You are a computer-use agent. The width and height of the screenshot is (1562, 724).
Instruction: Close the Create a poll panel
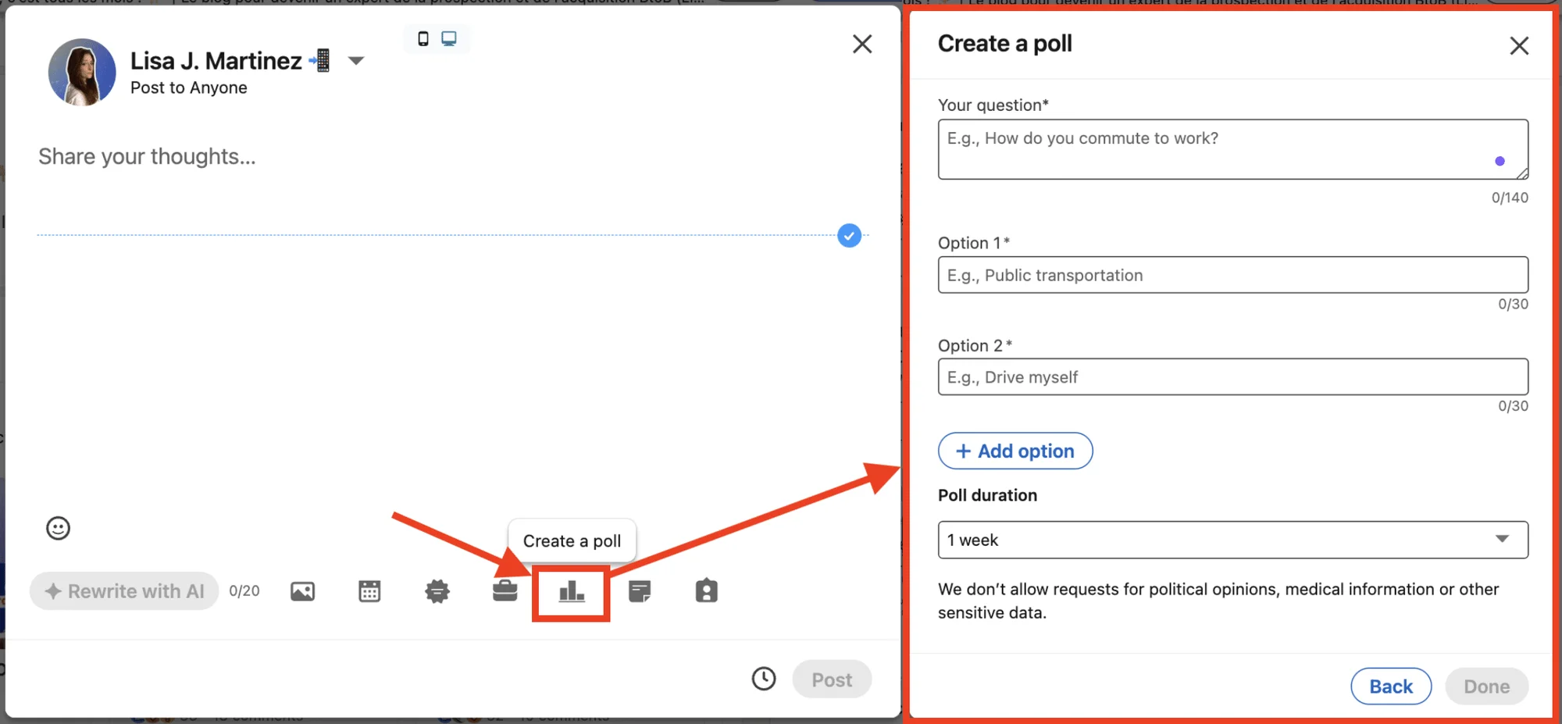(x=1519, y=45)
